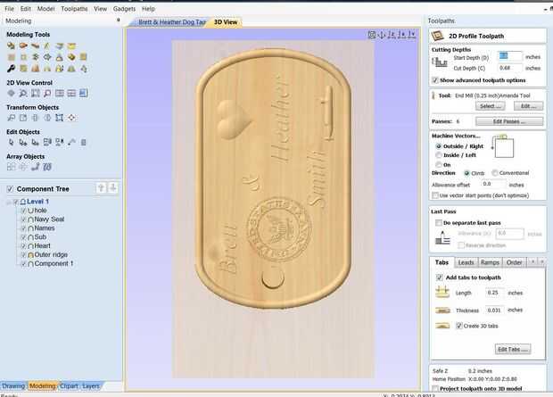Viewport: 553px width, 397px height.
Task: Open the Clipart tab
Action: [x=69, y=386]
